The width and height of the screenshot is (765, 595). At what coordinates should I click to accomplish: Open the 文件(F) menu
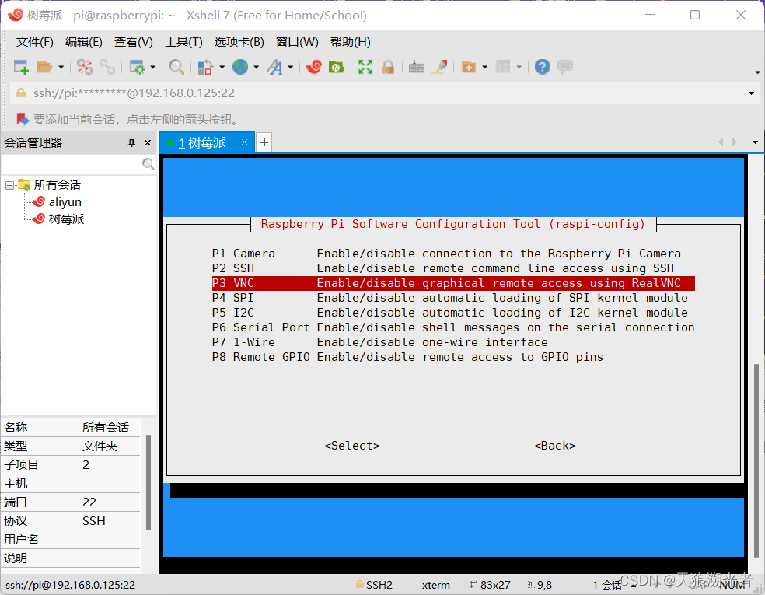[35, 42]
